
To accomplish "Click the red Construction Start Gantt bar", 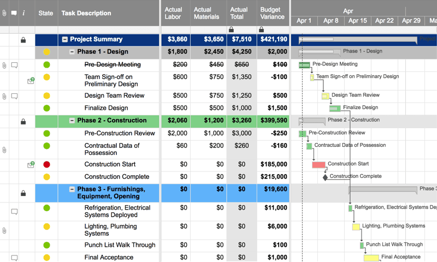I will [x=318, y=165].
